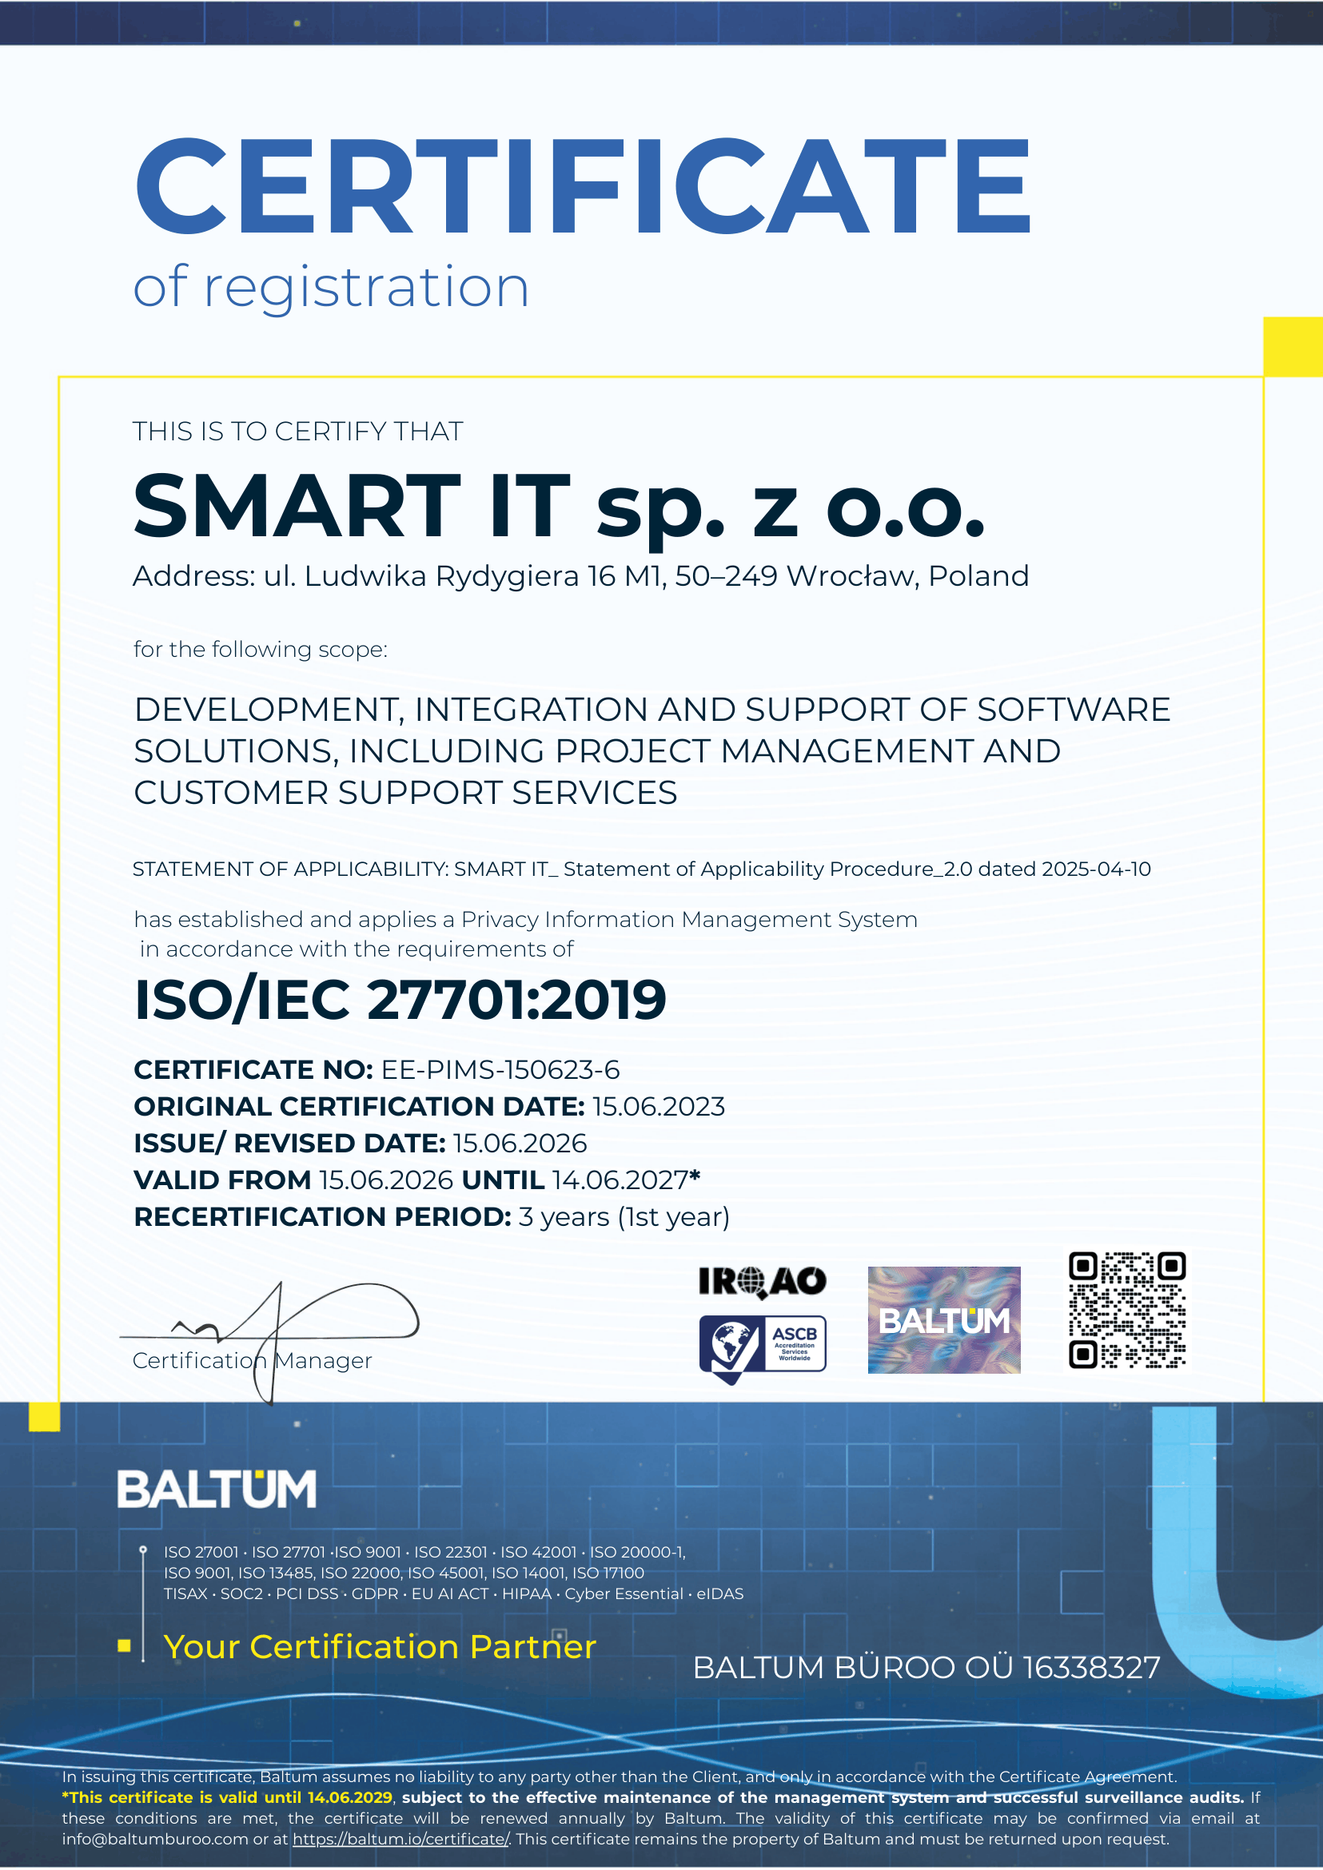
Task: Click the large CERTIFICATE heading
Action: coord(584,185)
